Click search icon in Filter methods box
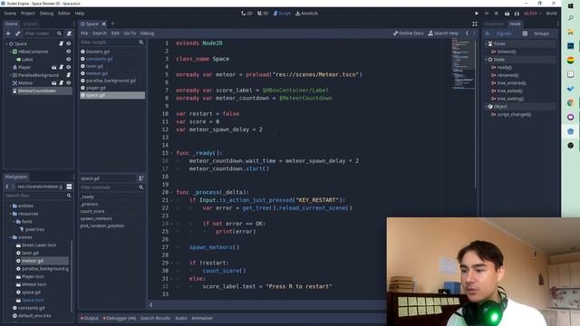 click(141, 187)
